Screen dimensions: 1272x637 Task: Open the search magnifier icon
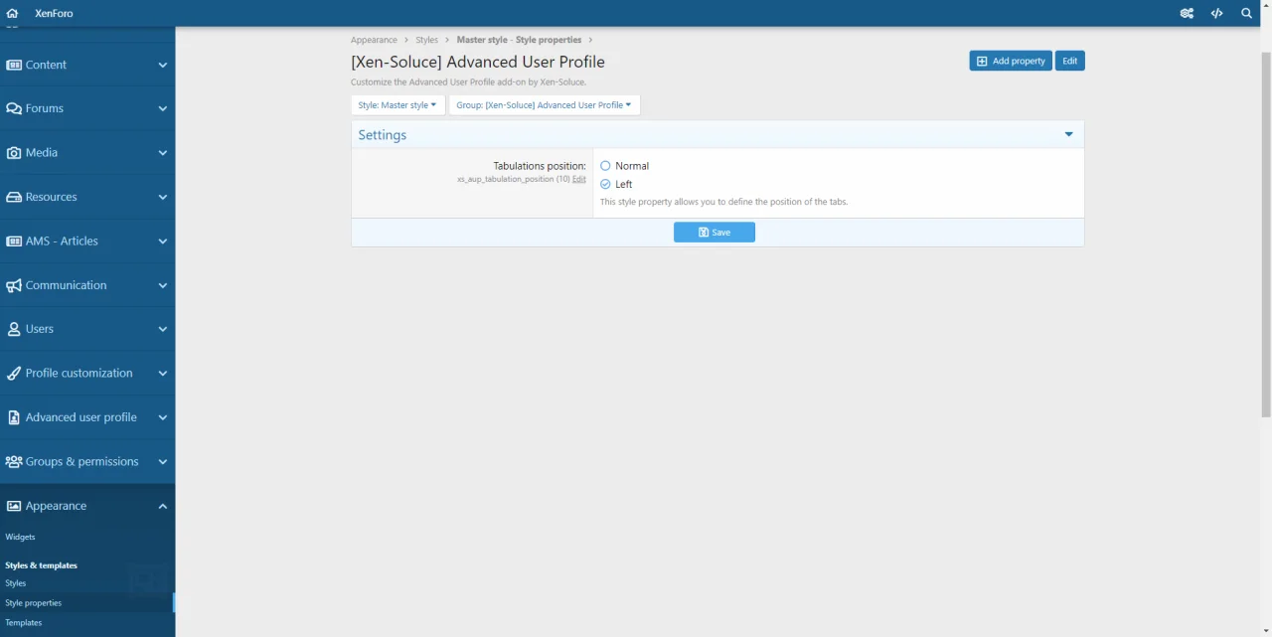(1247, 14)
